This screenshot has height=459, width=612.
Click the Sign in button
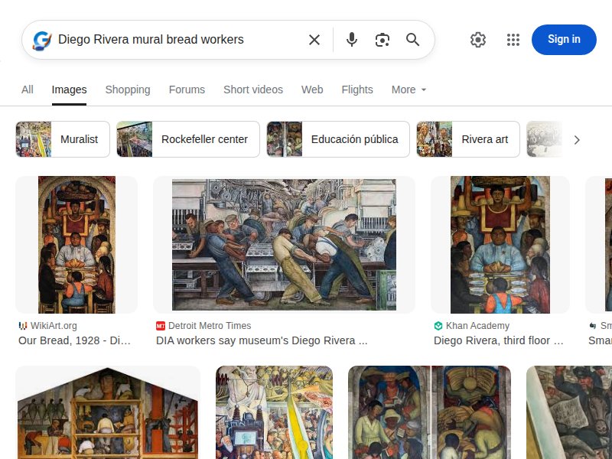pos(564,39)
